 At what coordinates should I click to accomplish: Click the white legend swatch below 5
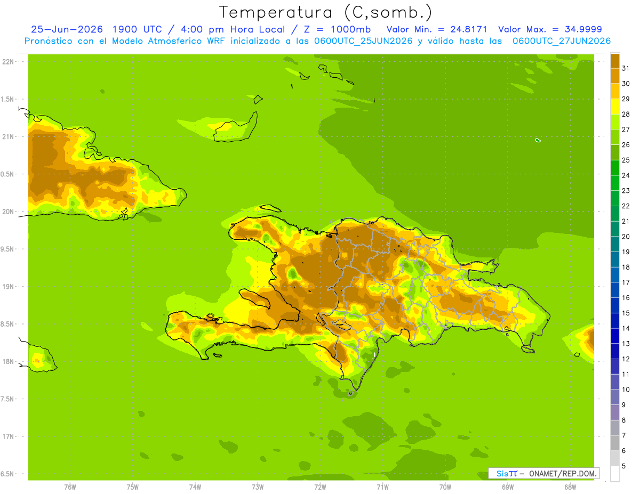615,473
